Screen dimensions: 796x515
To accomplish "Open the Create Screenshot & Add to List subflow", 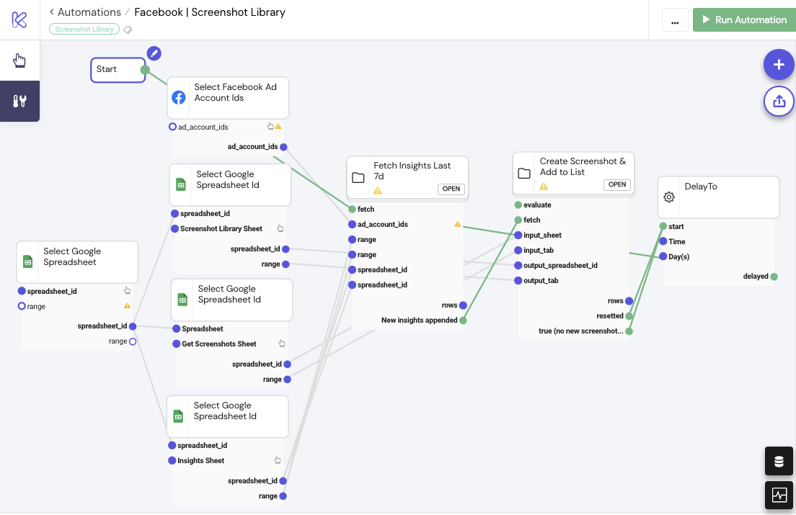I will 617,184.
